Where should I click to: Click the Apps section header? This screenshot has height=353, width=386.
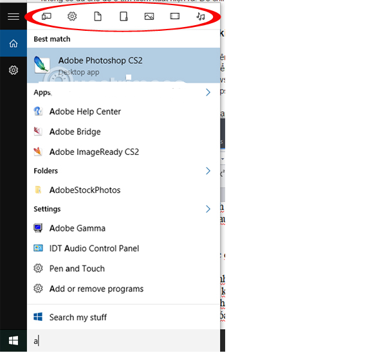click(42, 93)
